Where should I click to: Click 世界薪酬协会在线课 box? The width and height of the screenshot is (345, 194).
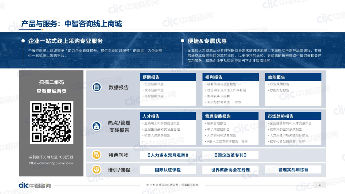click(x=230, y=170)
